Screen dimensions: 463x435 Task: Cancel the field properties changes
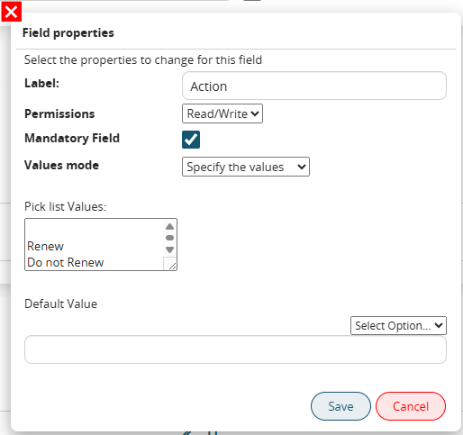tap(411, 406)
